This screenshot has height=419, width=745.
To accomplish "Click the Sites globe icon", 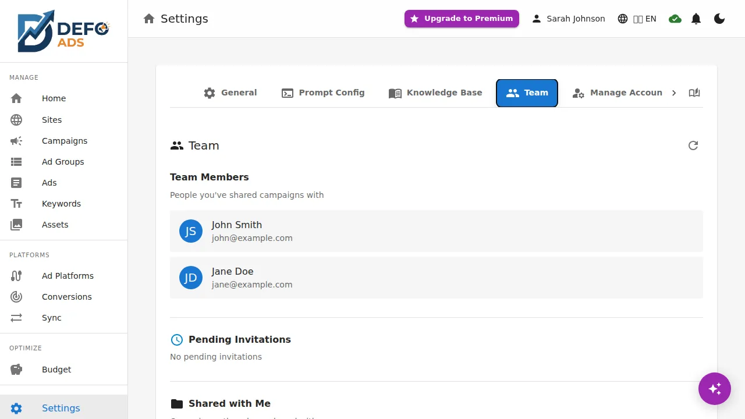I will point(16,120).
